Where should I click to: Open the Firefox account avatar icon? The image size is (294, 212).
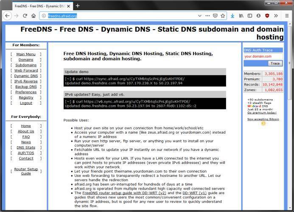(x=258, y=16)
